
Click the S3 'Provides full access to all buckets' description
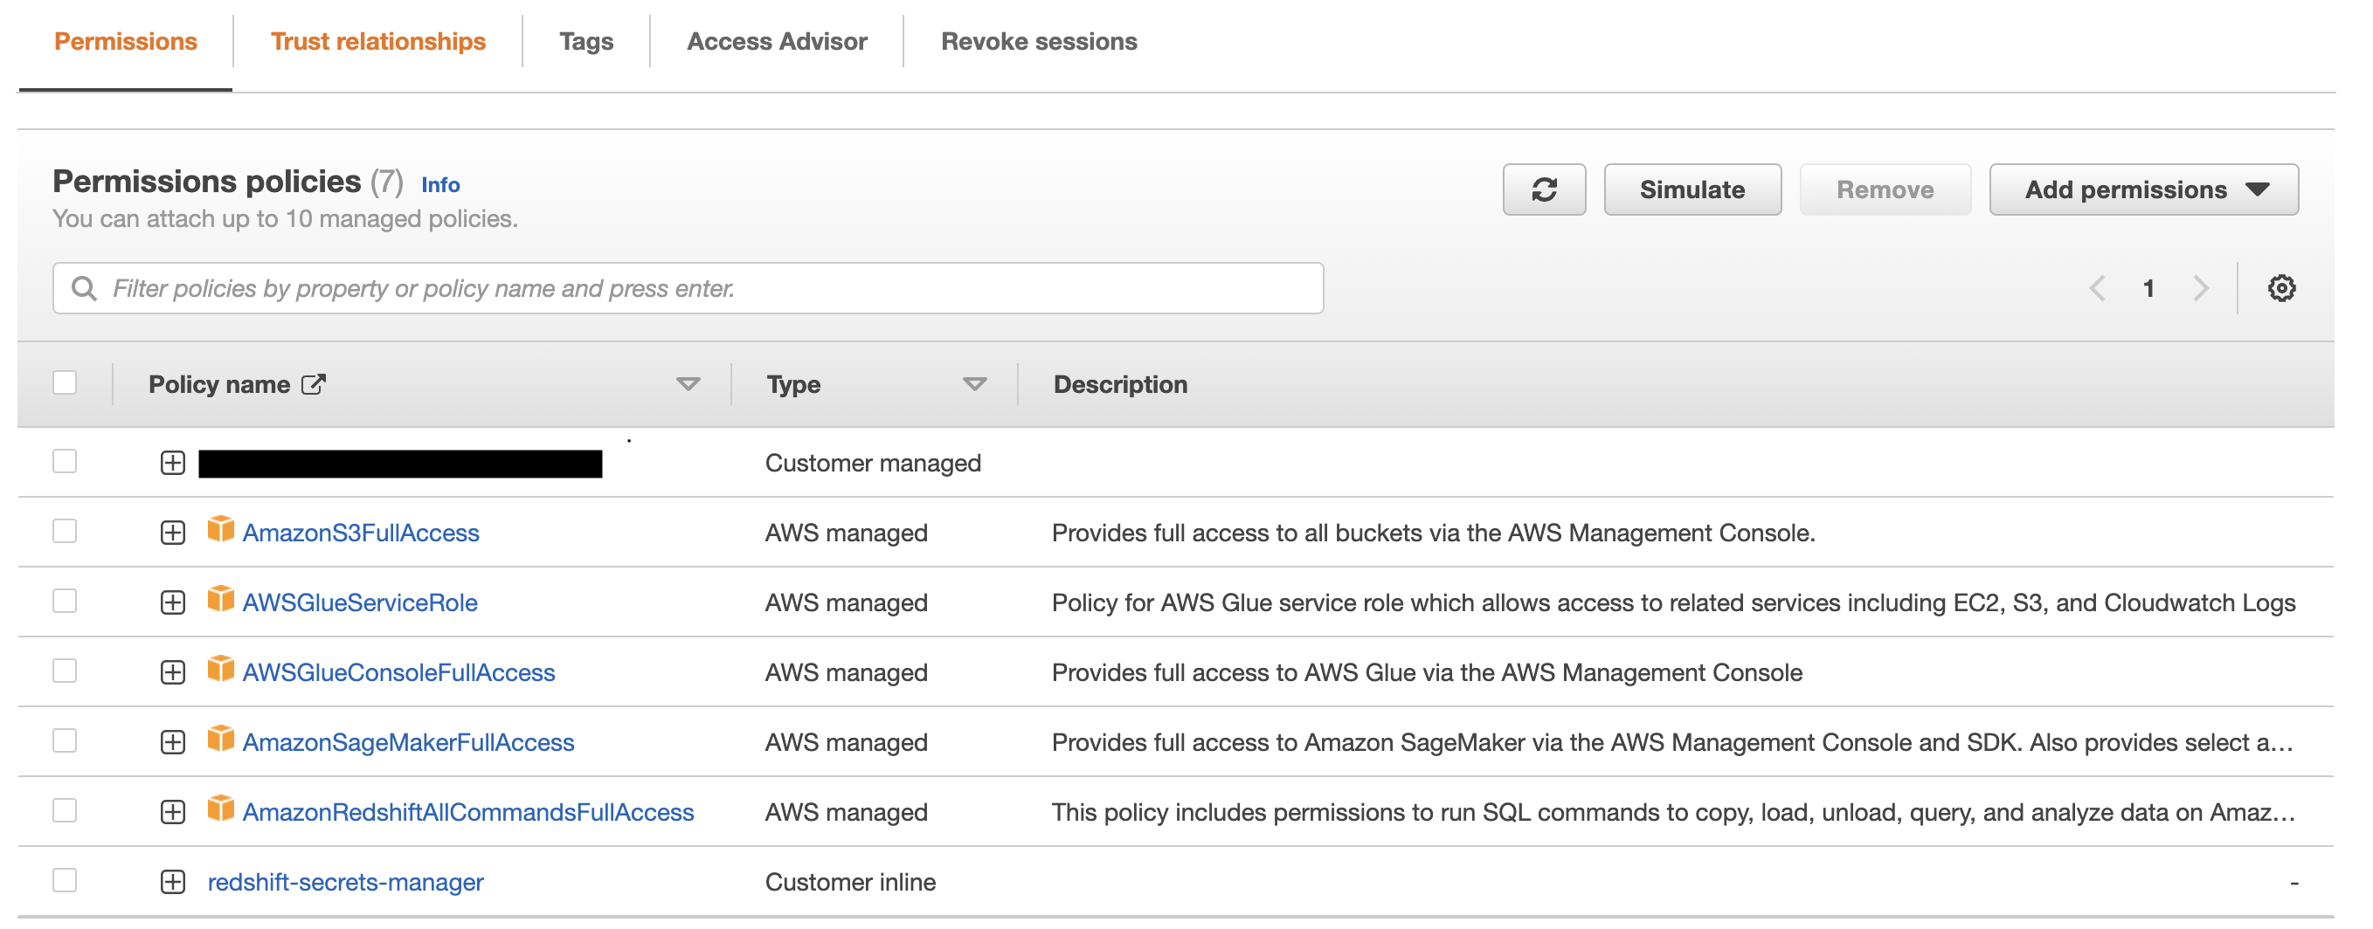[x=1433, y=533]
